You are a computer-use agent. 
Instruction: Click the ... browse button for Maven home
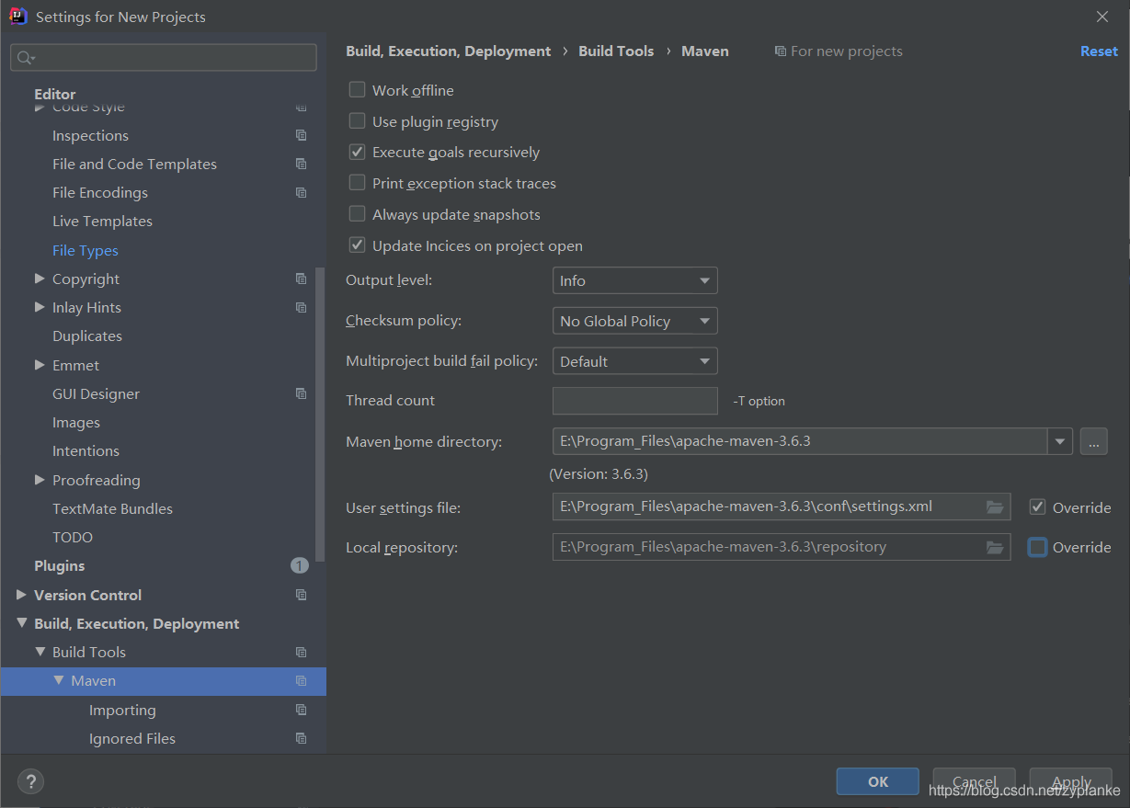tap(1093, 441)
